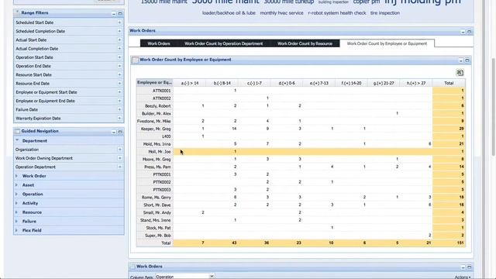
Task: Expand the Asset group
Action: 17,185
